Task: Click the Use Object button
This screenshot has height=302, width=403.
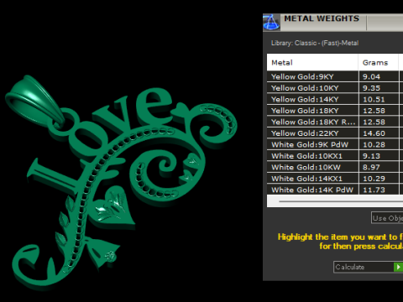Action: pos(387,218)
